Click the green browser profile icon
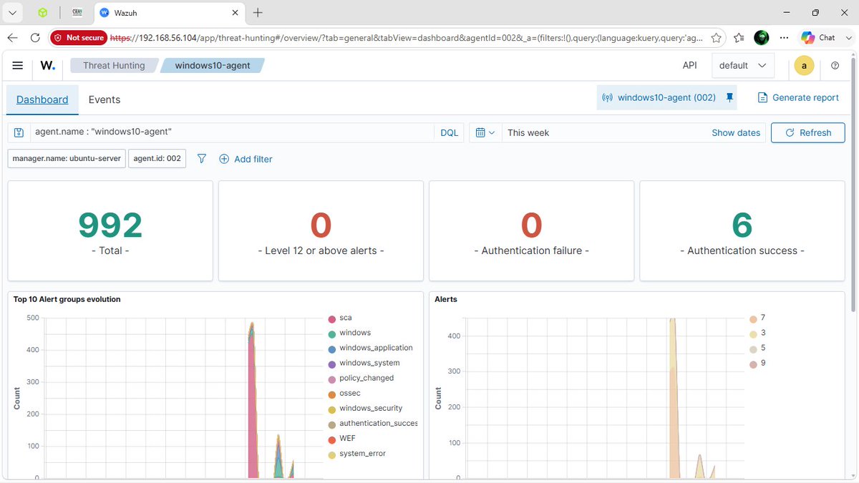Screen dimensions: 859x483 [761, 37]
